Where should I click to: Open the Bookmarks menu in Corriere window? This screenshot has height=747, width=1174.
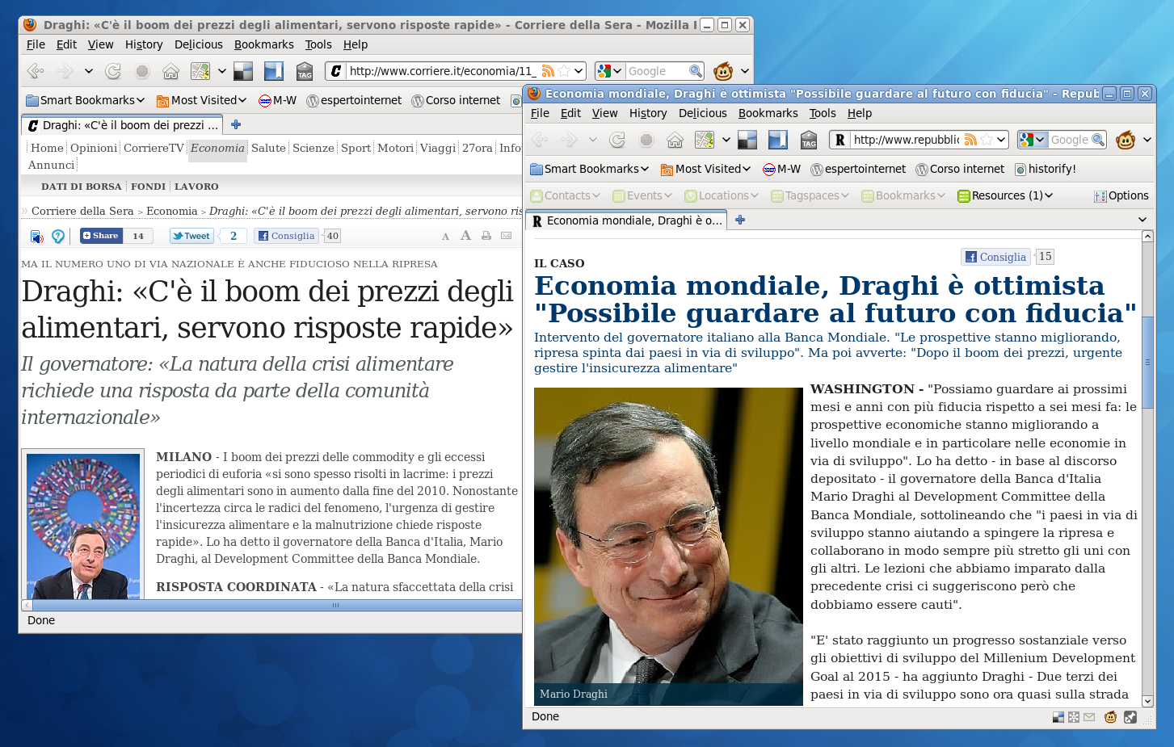click(264, 44)
